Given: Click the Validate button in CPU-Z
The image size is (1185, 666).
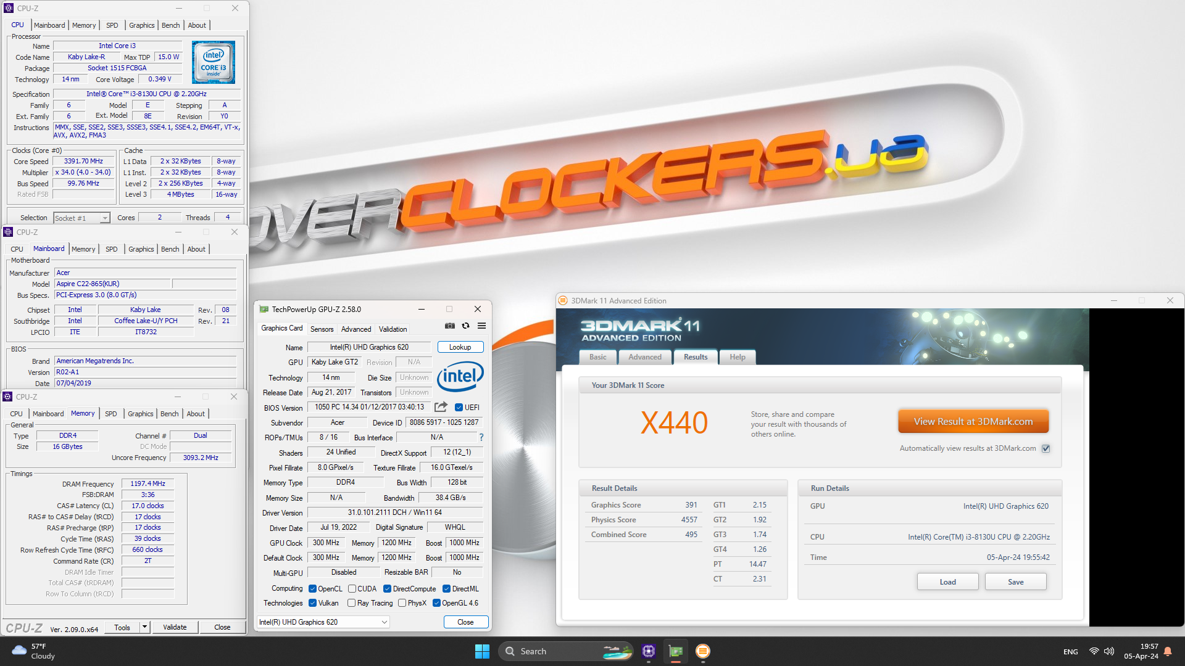Looking at the screenshot, I should coord(175,627).
